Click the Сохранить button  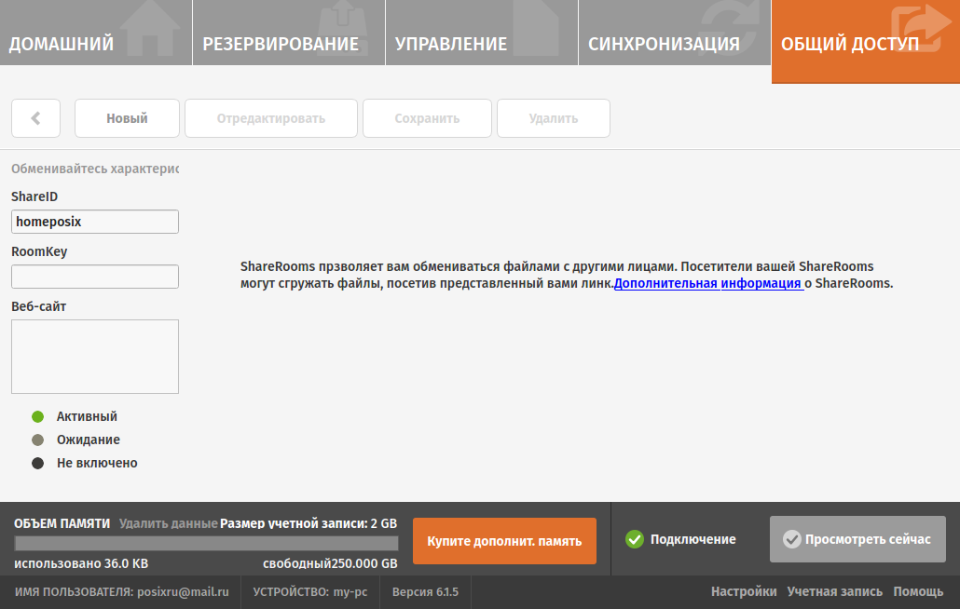coord(427,118)
